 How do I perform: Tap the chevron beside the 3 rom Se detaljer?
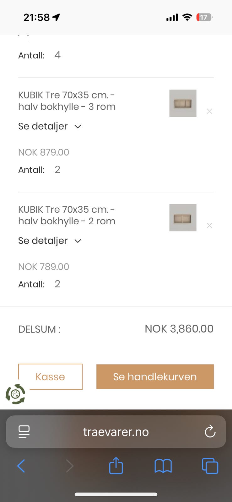tap(78, 126)
